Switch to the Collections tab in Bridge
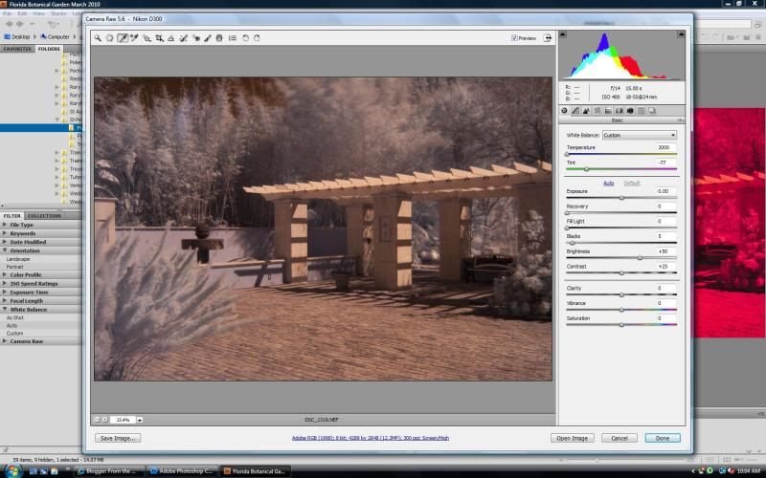The image size is (766, 478). pos(44,216)
